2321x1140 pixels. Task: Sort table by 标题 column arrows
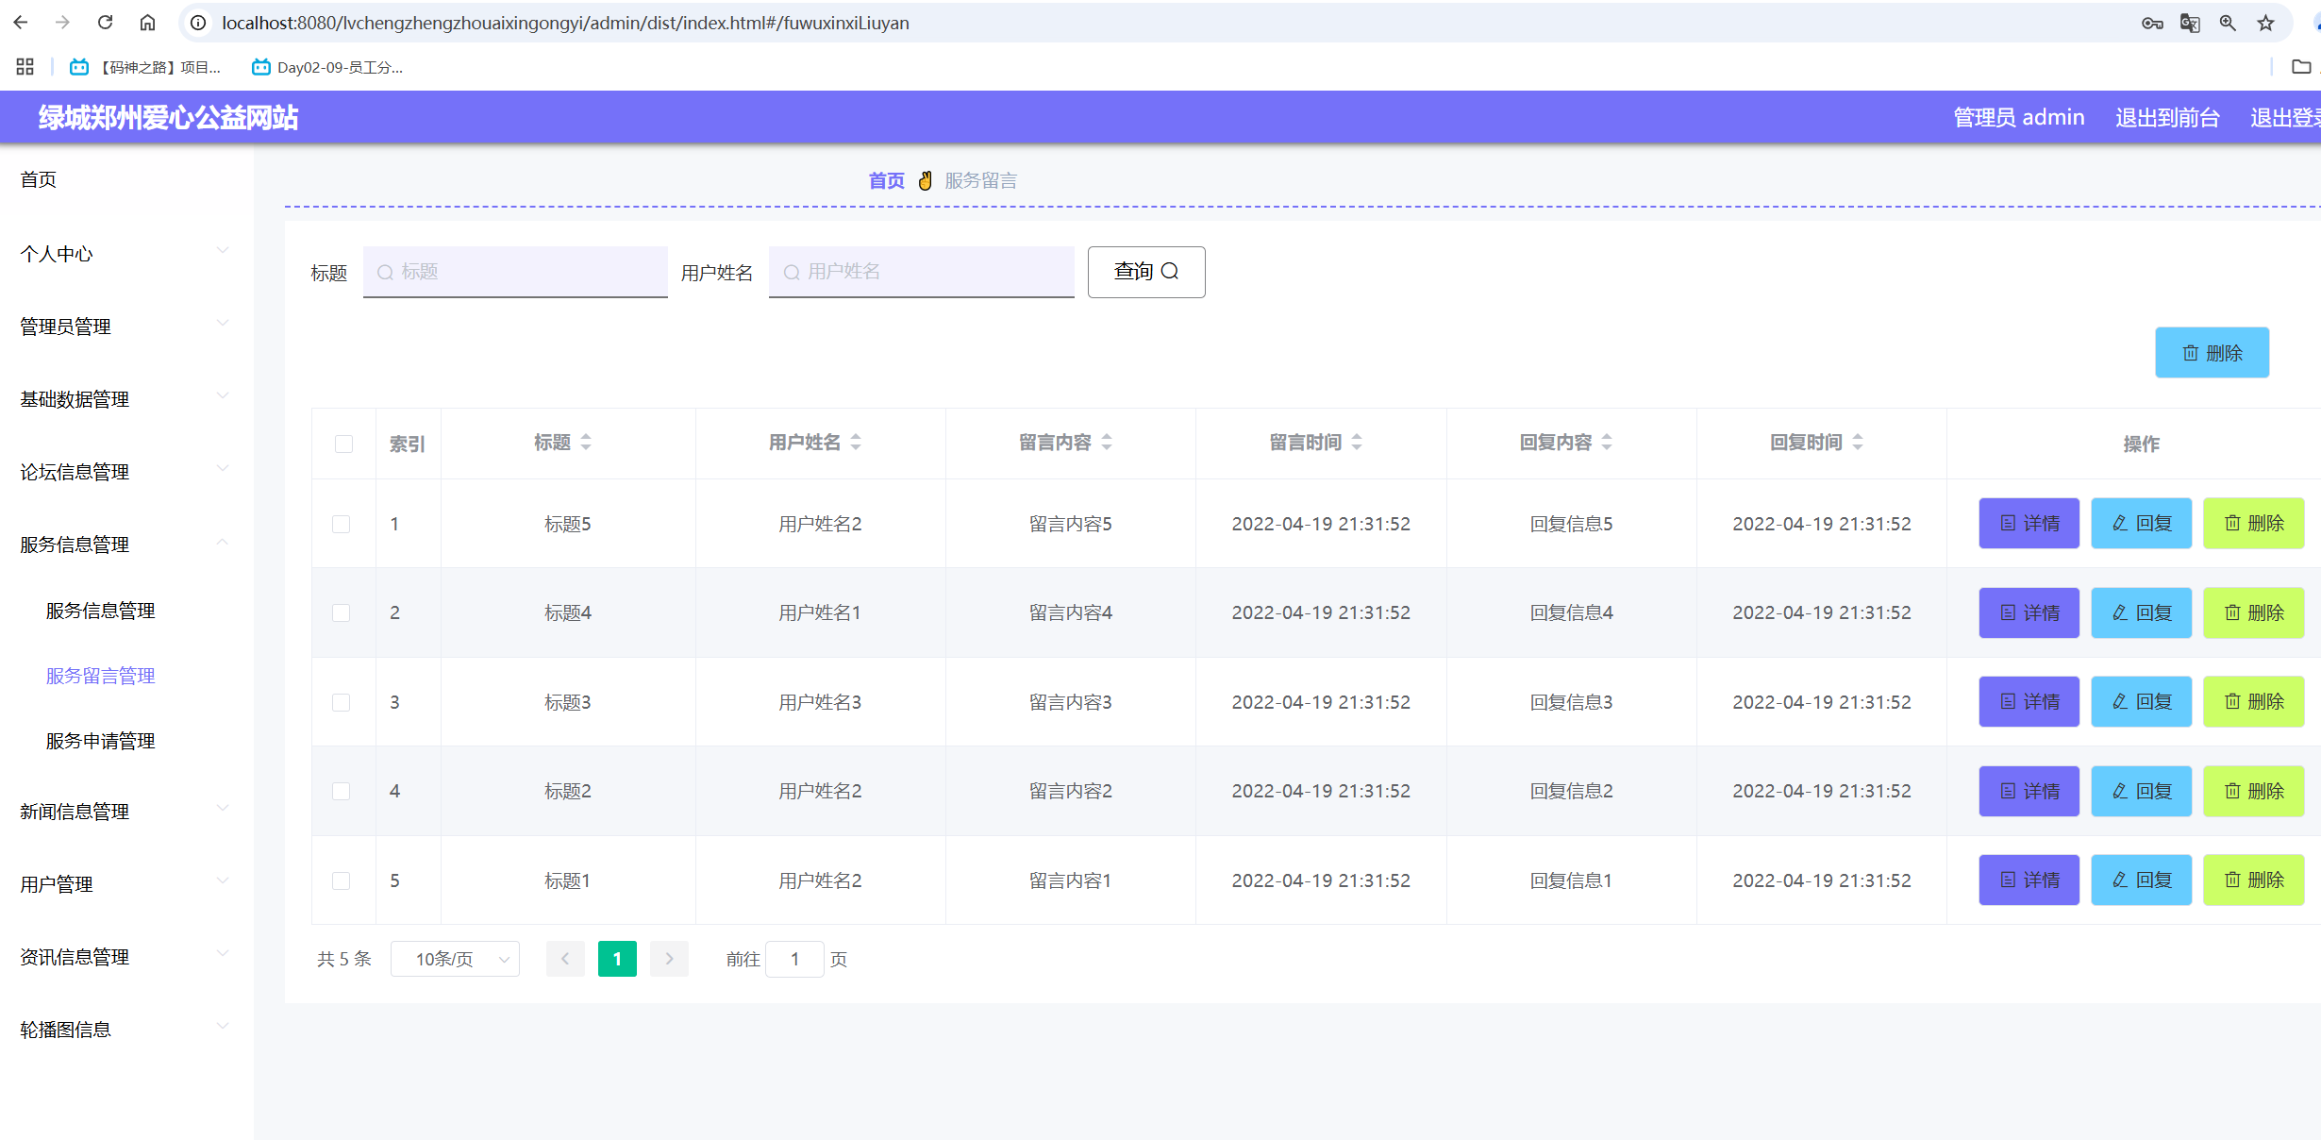[586, 442]
